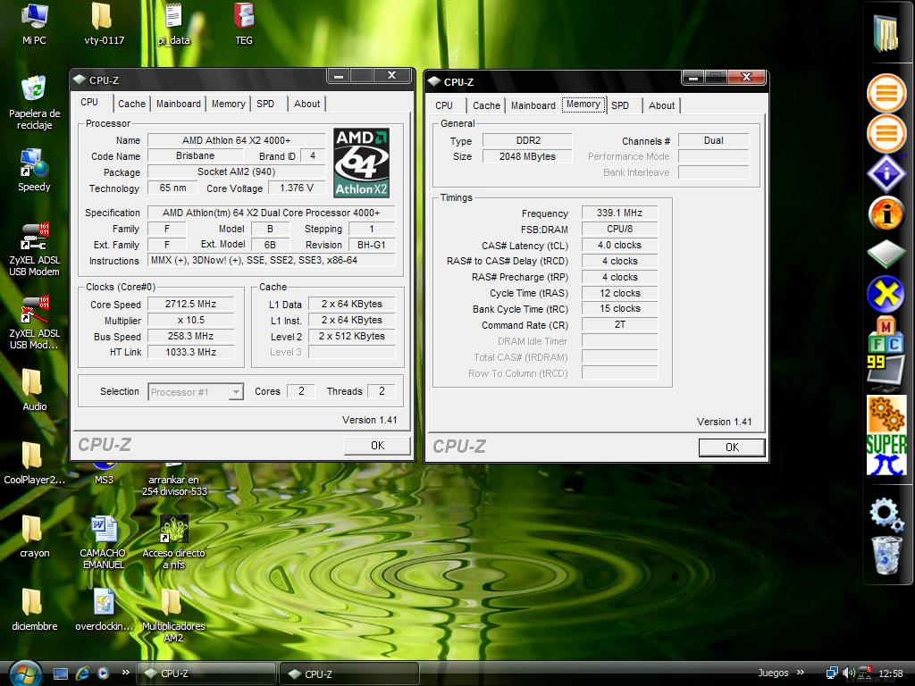
Task: Open Papelera de reciclaje
Action: [x=34, y=103]
